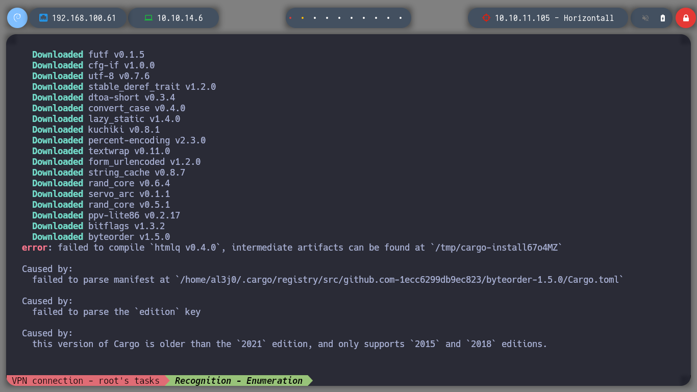Switch to the last workspace dot
The image size is (697, 392).
[401, 18]
